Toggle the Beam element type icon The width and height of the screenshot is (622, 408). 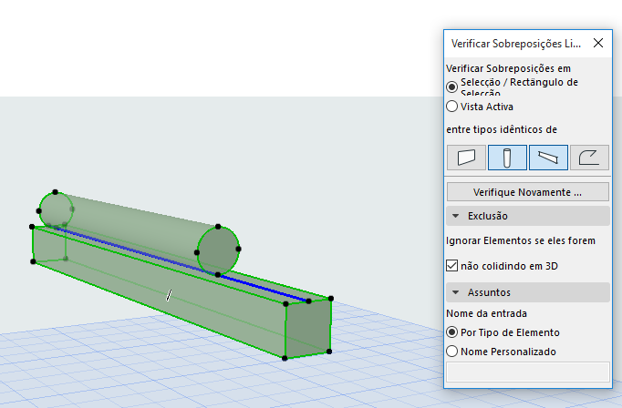[x=548, y=158]
